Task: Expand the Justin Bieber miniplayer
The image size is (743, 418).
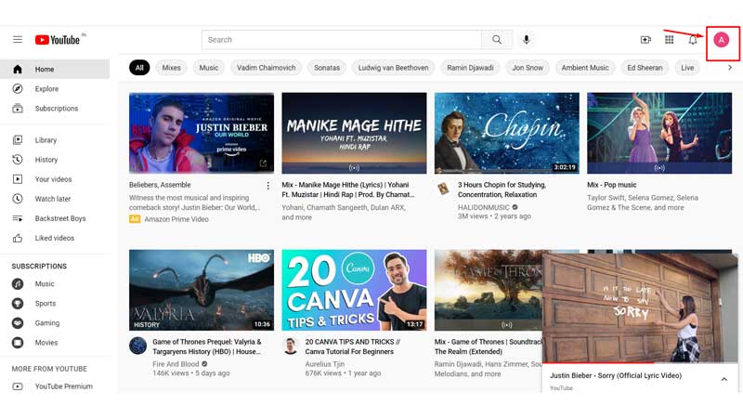Action: tap(723, 379)
